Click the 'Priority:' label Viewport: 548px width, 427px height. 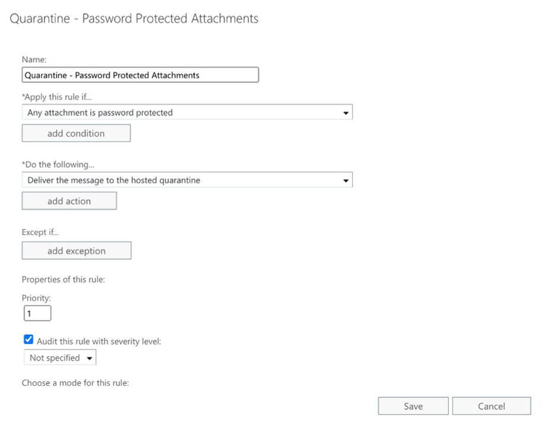pyautogui.click(x=36, y=298)
